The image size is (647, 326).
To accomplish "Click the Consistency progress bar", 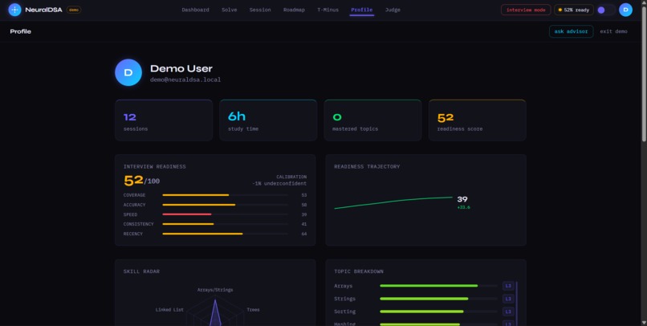I will click(x=226, y=224).
